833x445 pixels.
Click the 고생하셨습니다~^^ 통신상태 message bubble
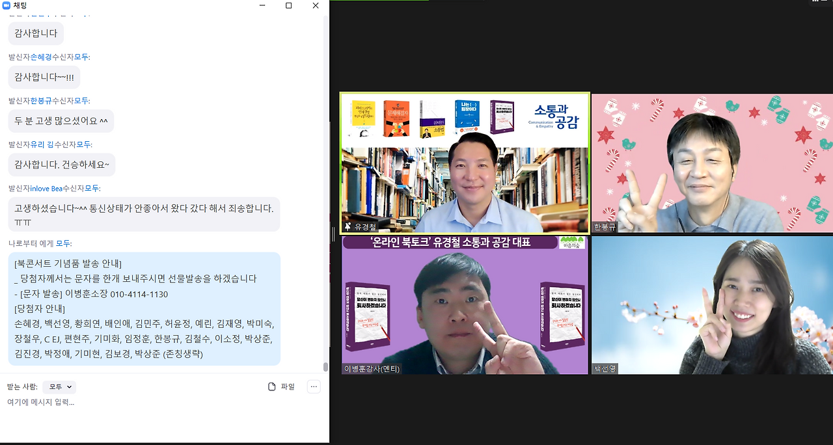144,214
